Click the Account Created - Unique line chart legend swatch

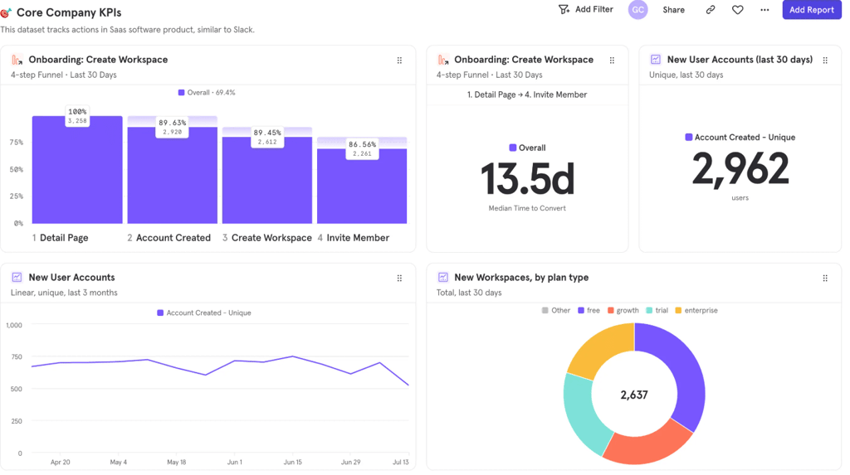click(x=160, y=313)
